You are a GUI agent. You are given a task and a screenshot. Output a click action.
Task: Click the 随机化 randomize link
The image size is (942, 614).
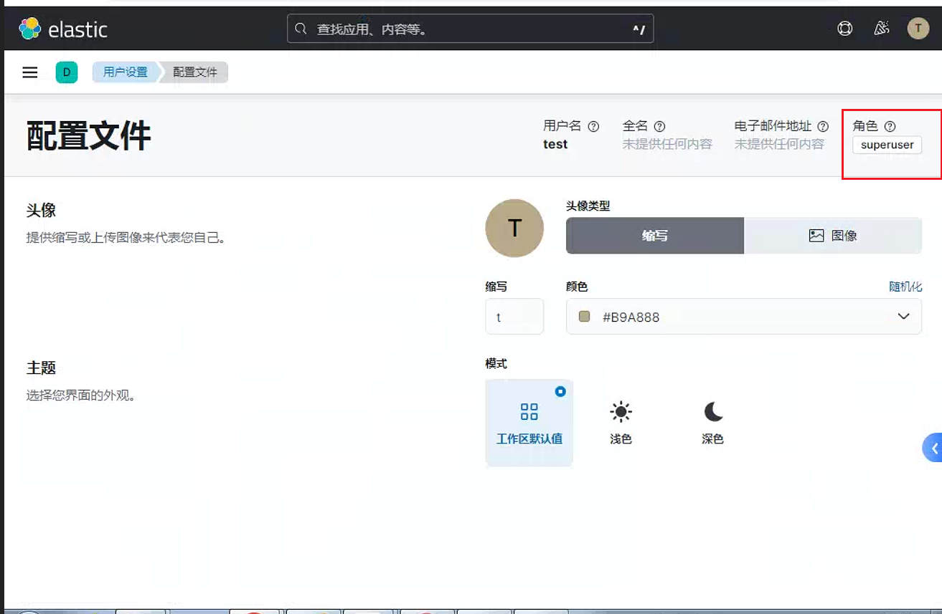(905, 287)
